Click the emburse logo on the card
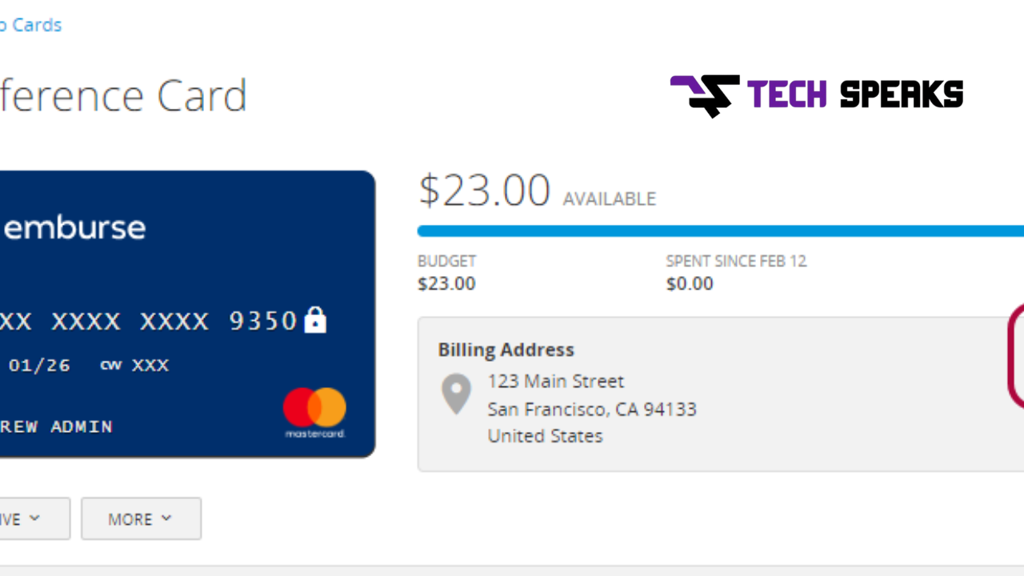Screen dimensions: 1024x576 (74, 228)
